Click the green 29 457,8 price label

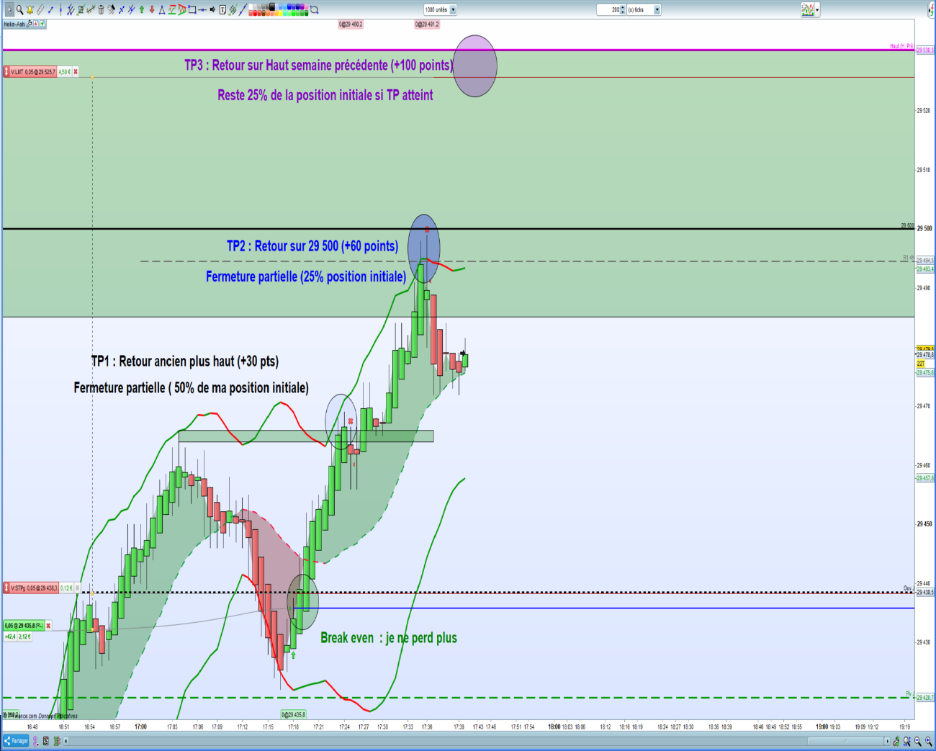pyautogui.click(x=925, y=478)
